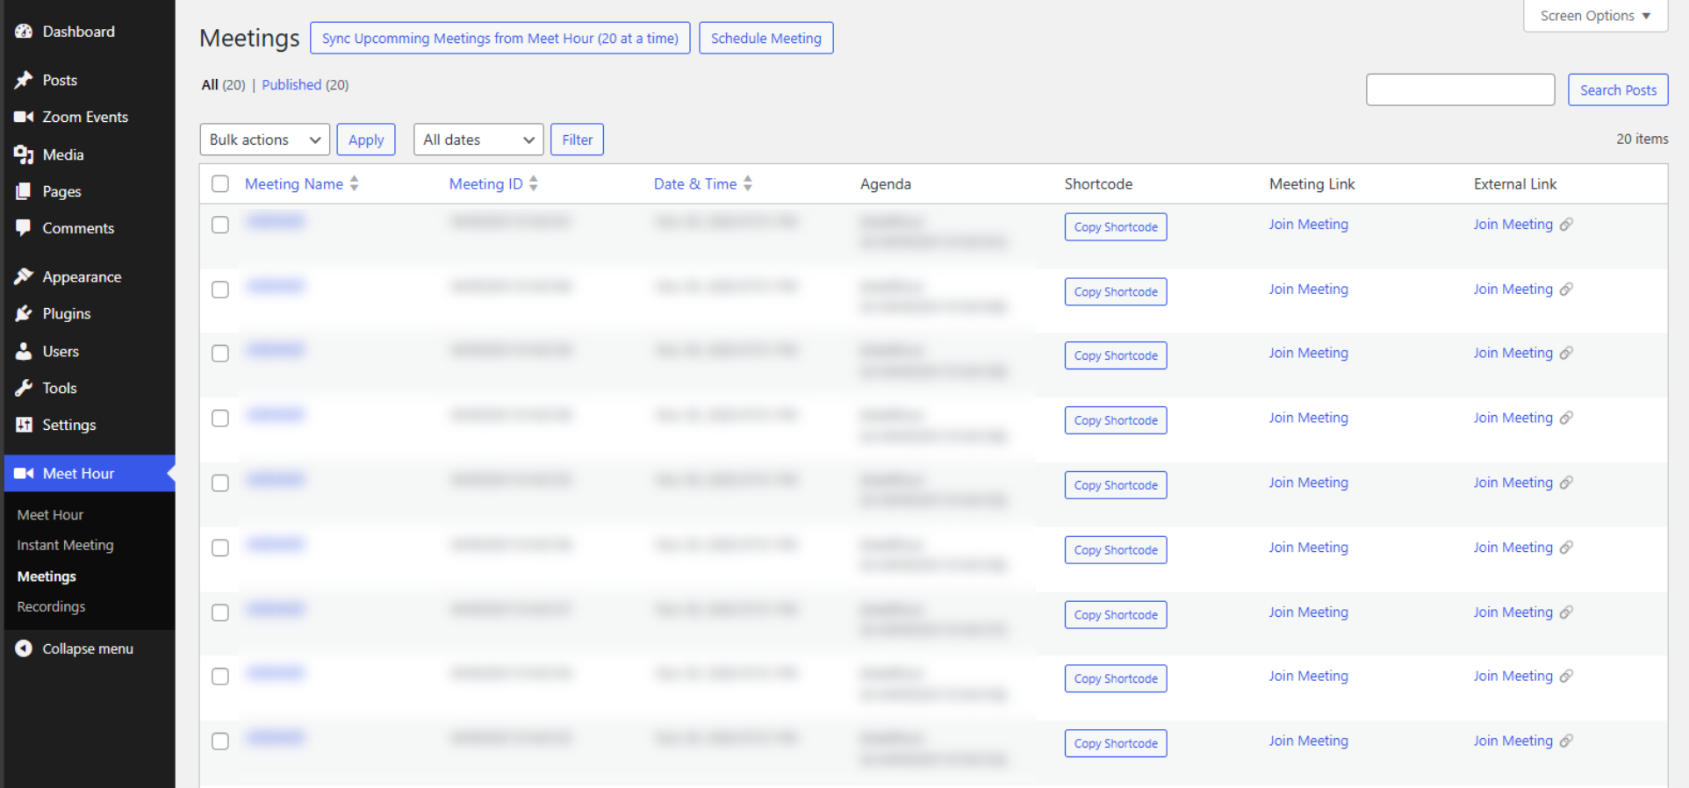The height and width of the screenshot is (788, 1689).
Task: Click external link icon in ninth row
Action: (x=1566, y=741)
